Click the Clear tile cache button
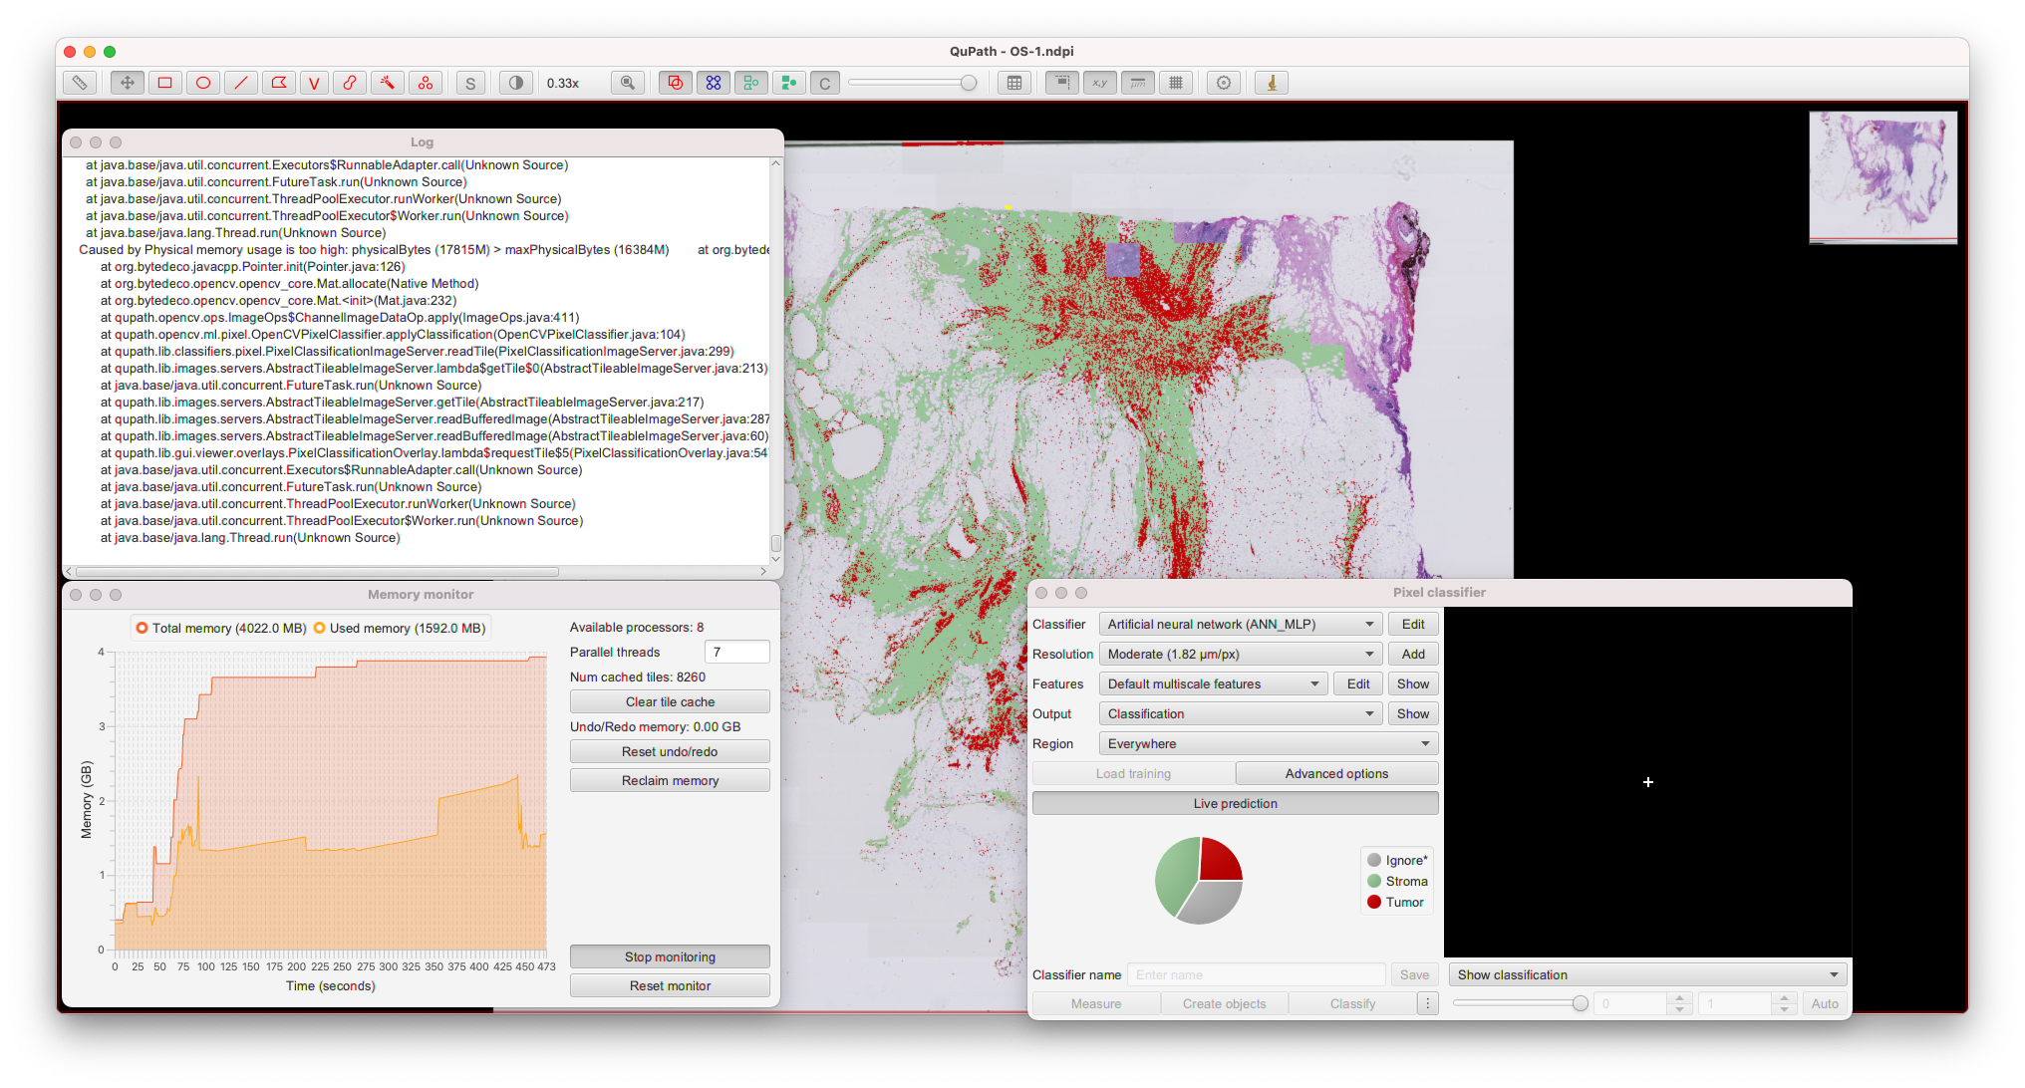 point(670,701)
